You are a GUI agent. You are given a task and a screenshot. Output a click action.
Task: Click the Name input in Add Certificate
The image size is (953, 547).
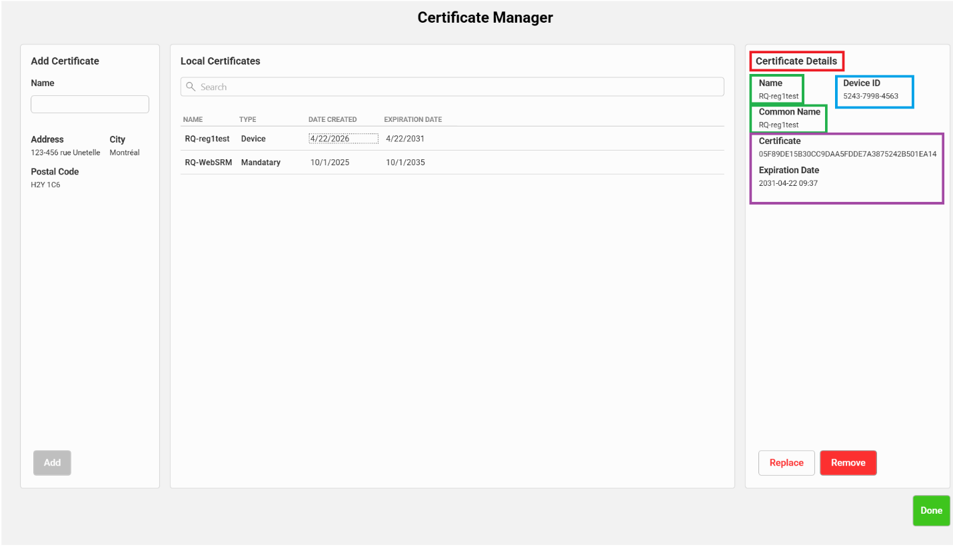click(90, 104)
